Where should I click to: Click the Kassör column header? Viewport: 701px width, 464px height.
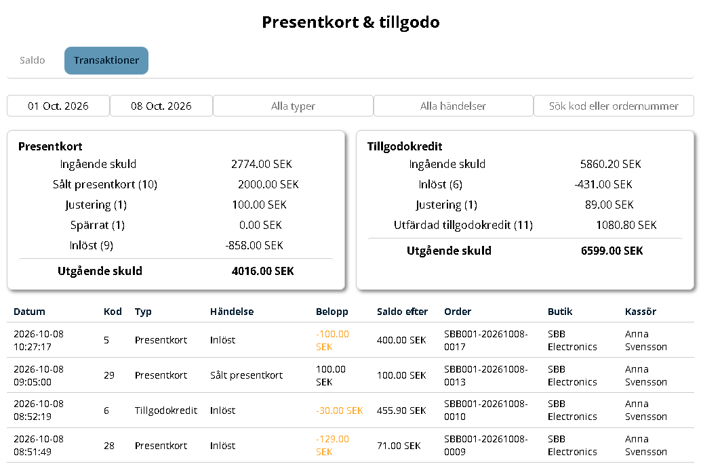tap(640, 312)
